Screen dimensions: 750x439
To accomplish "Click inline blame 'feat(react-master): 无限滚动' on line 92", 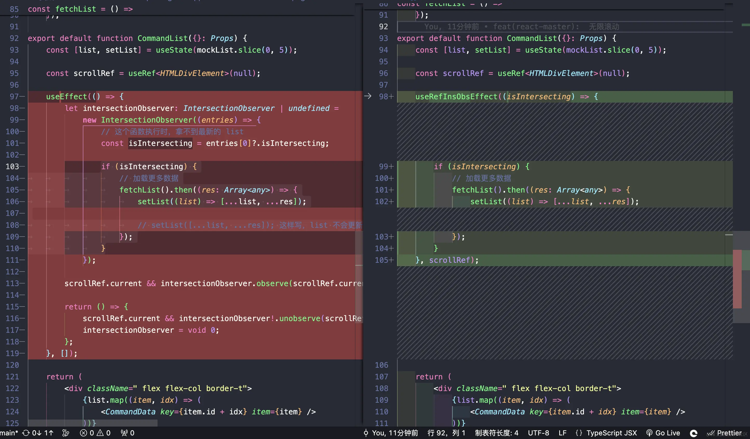I will (556, 27).
